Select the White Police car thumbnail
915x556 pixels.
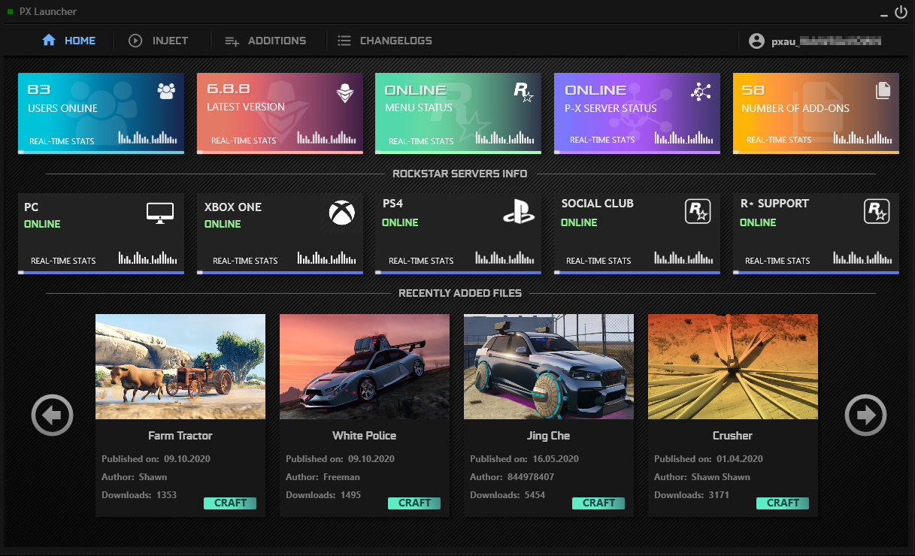coord(365,367)
